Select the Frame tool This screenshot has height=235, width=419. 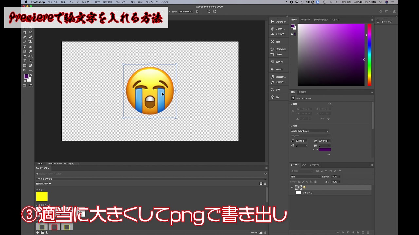(30, 32)
